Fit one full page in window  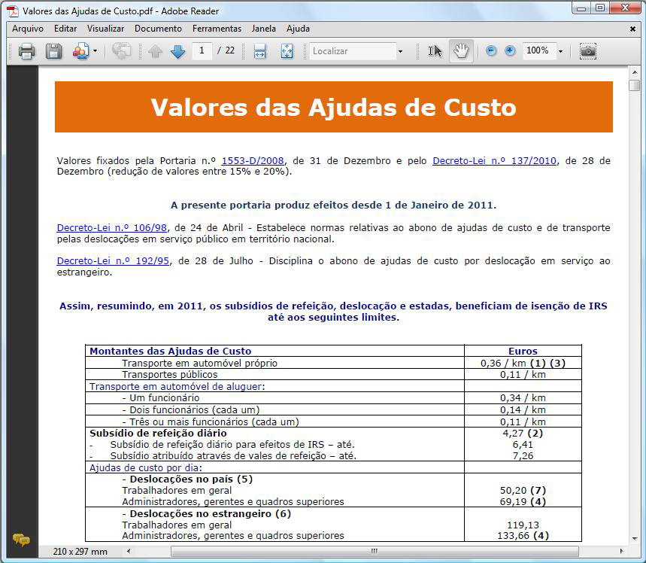[x=287, y=51]
